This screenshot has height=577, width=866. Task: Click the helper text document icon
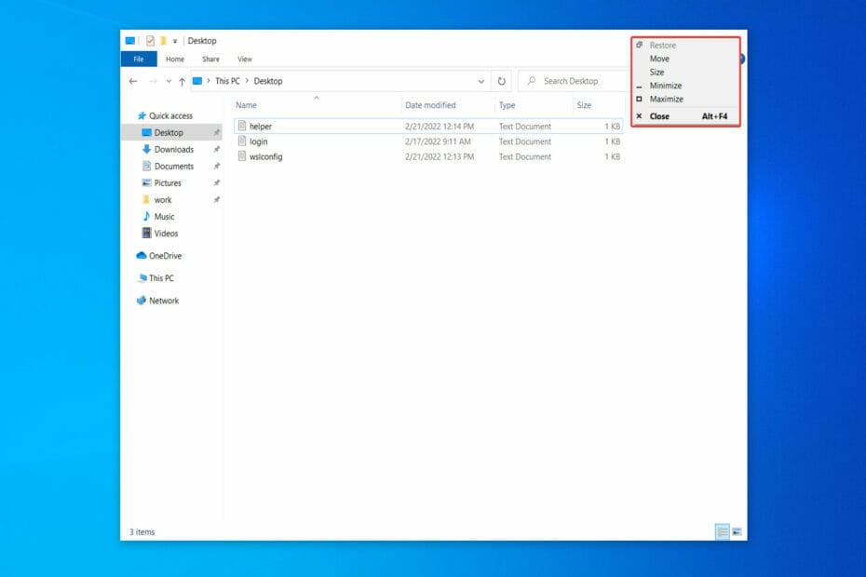240,126
